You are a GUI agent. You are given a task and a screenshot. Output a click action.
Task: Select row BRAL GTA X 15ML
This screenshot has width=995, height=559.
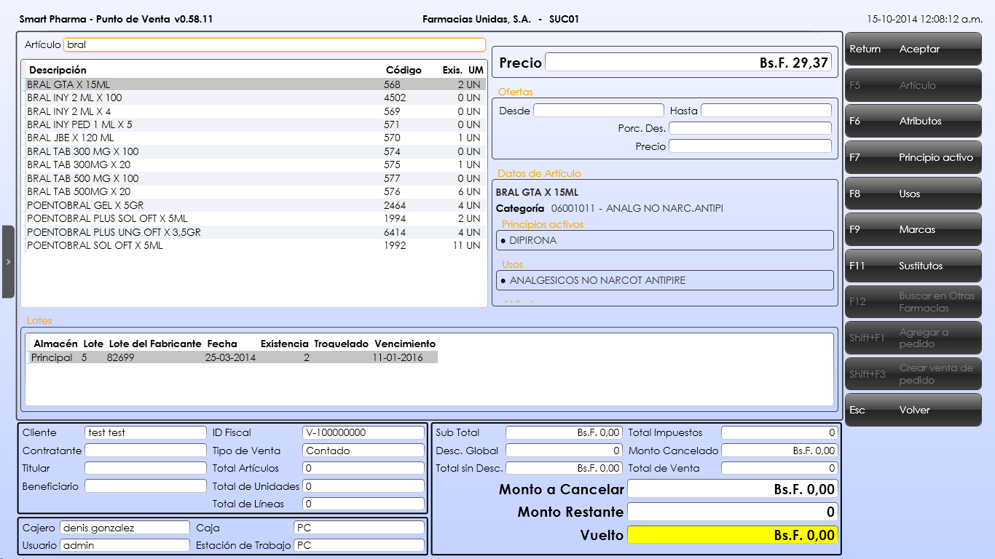click(x=255, y=84)
